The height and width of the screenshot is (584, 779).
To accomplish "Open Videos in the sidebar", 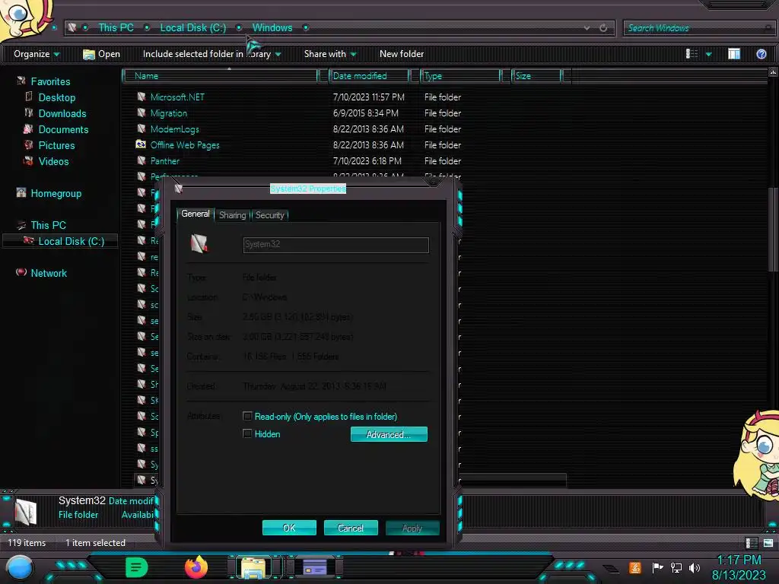I will tap(54, 161).
